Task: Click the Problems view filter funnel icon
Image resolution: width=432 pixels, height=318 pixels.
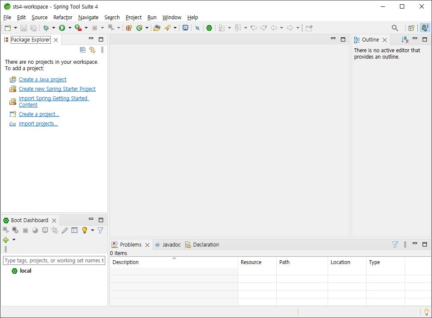Action: pyautogui.click(x=395, y=244)
